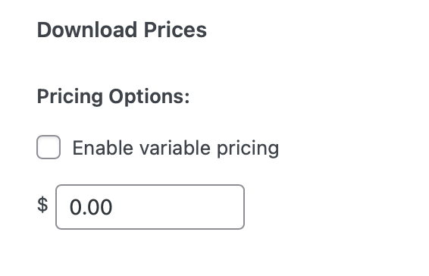429x276 pixels.
Task: Click the "Enable variable pricing" label text
Action: [176, 148]
